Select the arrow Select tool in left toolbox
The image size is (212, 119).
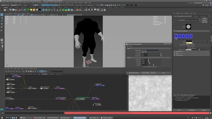pos(2,15)
